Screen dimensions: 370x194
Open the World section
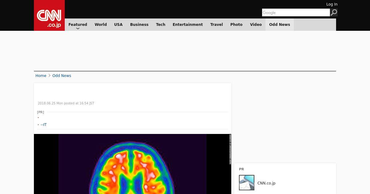click(101, 25)
